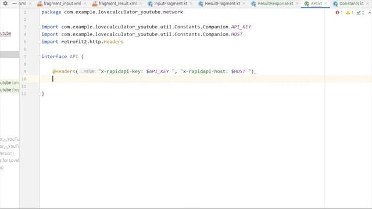Click the $API_KEY template variable in the string
Image resolution: width=372 pixels, height=209 pixels.
click(158, 71)
